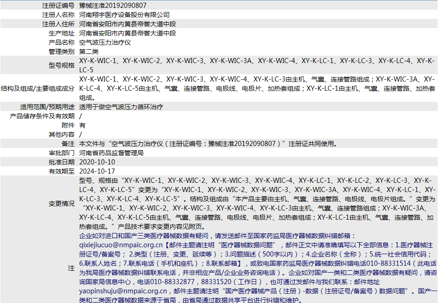Click email address qixiejiucuo@nmpaic.org.cn

click(121, 245)
